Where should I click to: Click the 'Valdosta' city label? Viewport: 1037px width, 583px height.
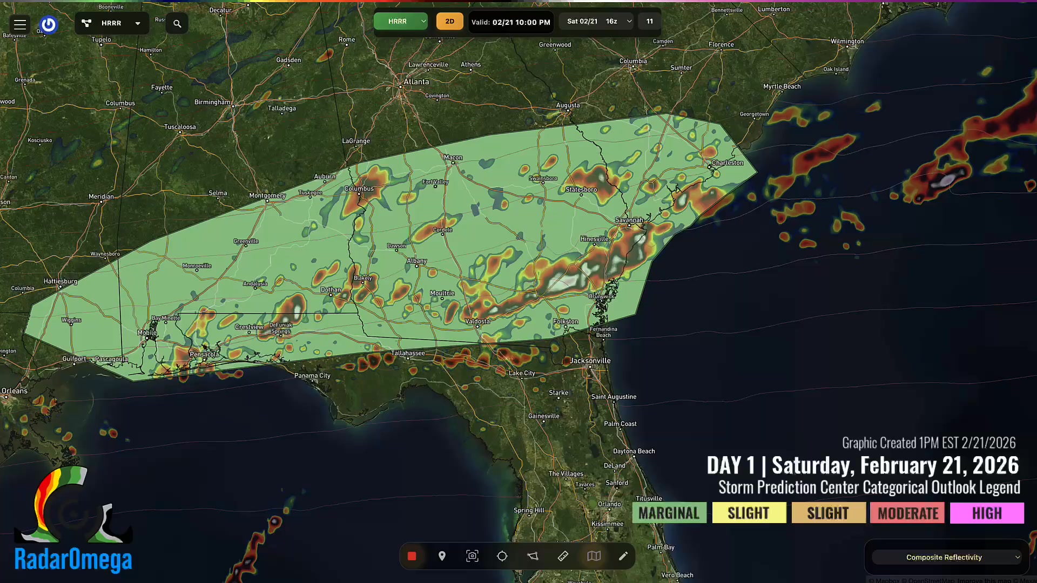(477, 321)
